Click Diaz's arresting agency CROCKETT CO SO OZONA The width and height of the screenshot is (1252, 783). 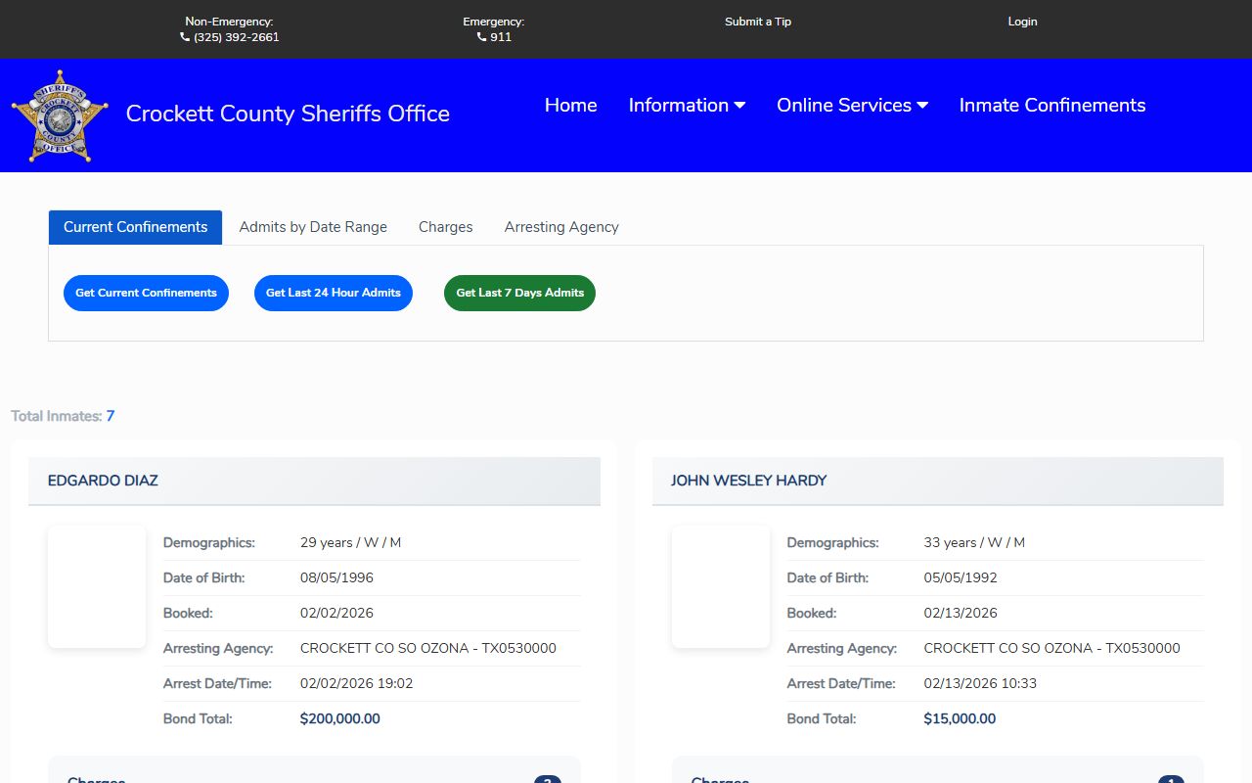(428, 648)
